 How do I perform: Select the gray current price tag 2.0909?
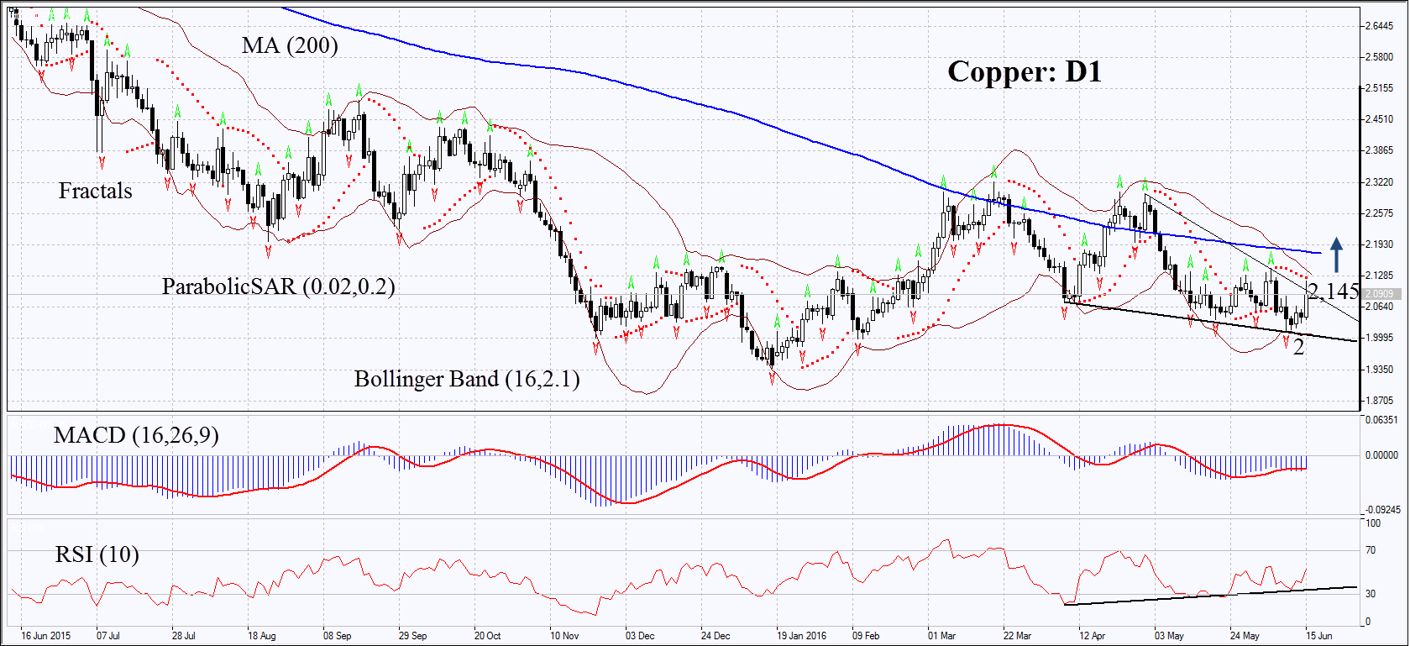(1378, 294)
